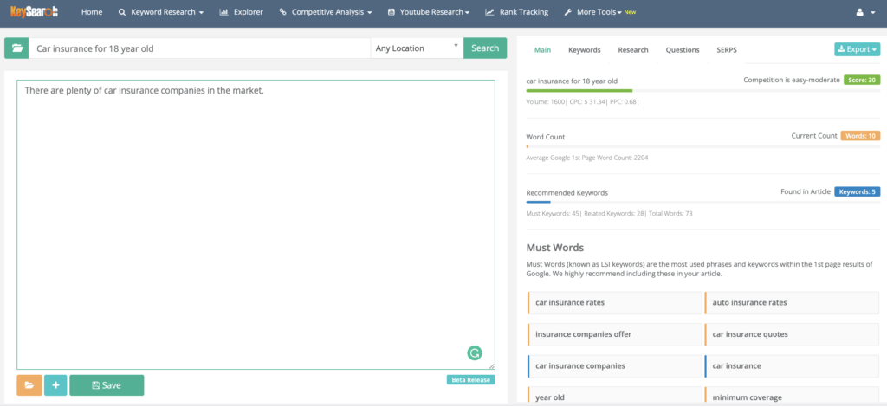Click 'Competition is easy-moderate' label
The image size is (887, 407).
tap(792, 80)
